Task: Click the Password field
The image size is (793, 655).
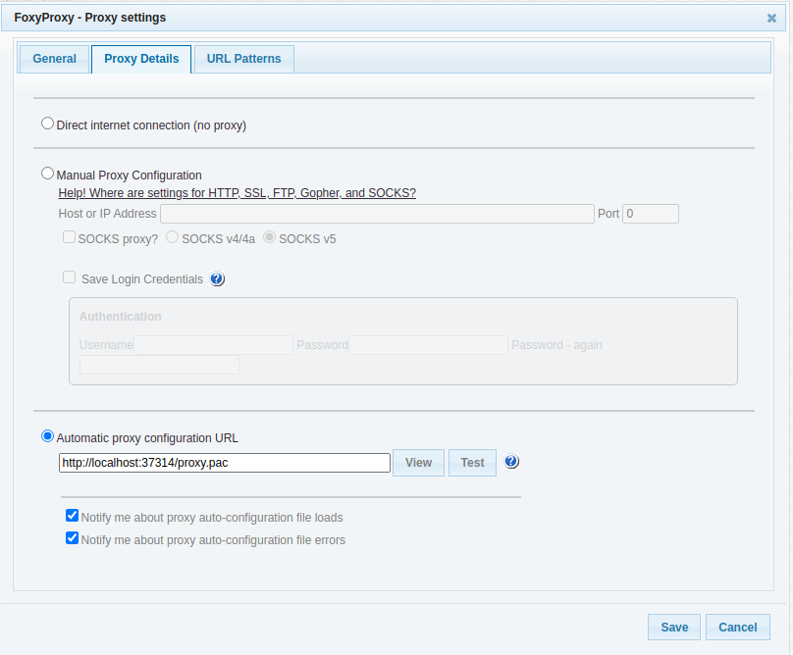Action: click(x=428, y=345)
